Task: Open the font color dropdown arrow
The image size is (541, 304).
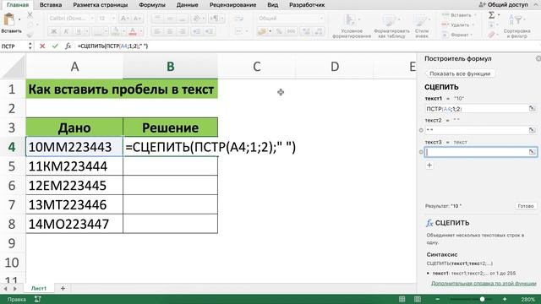Action: [141, 31]
